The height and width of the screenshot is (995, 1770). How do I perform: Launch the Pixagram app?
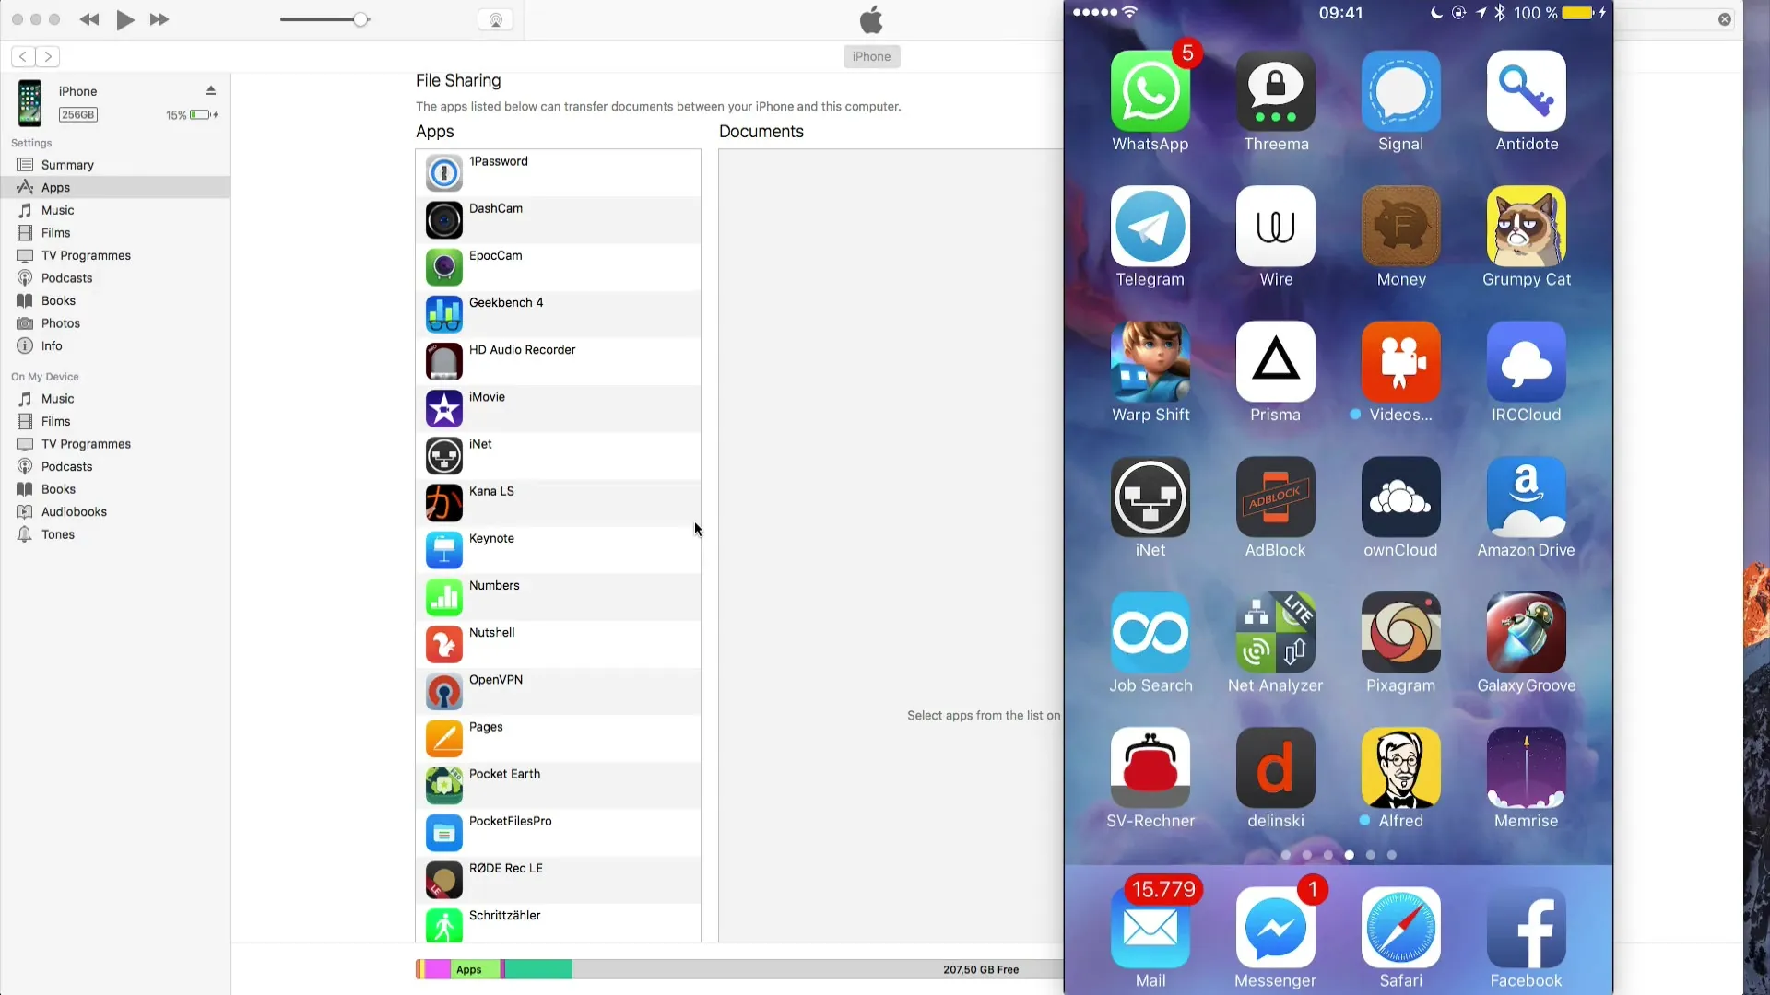point(1400,633)
